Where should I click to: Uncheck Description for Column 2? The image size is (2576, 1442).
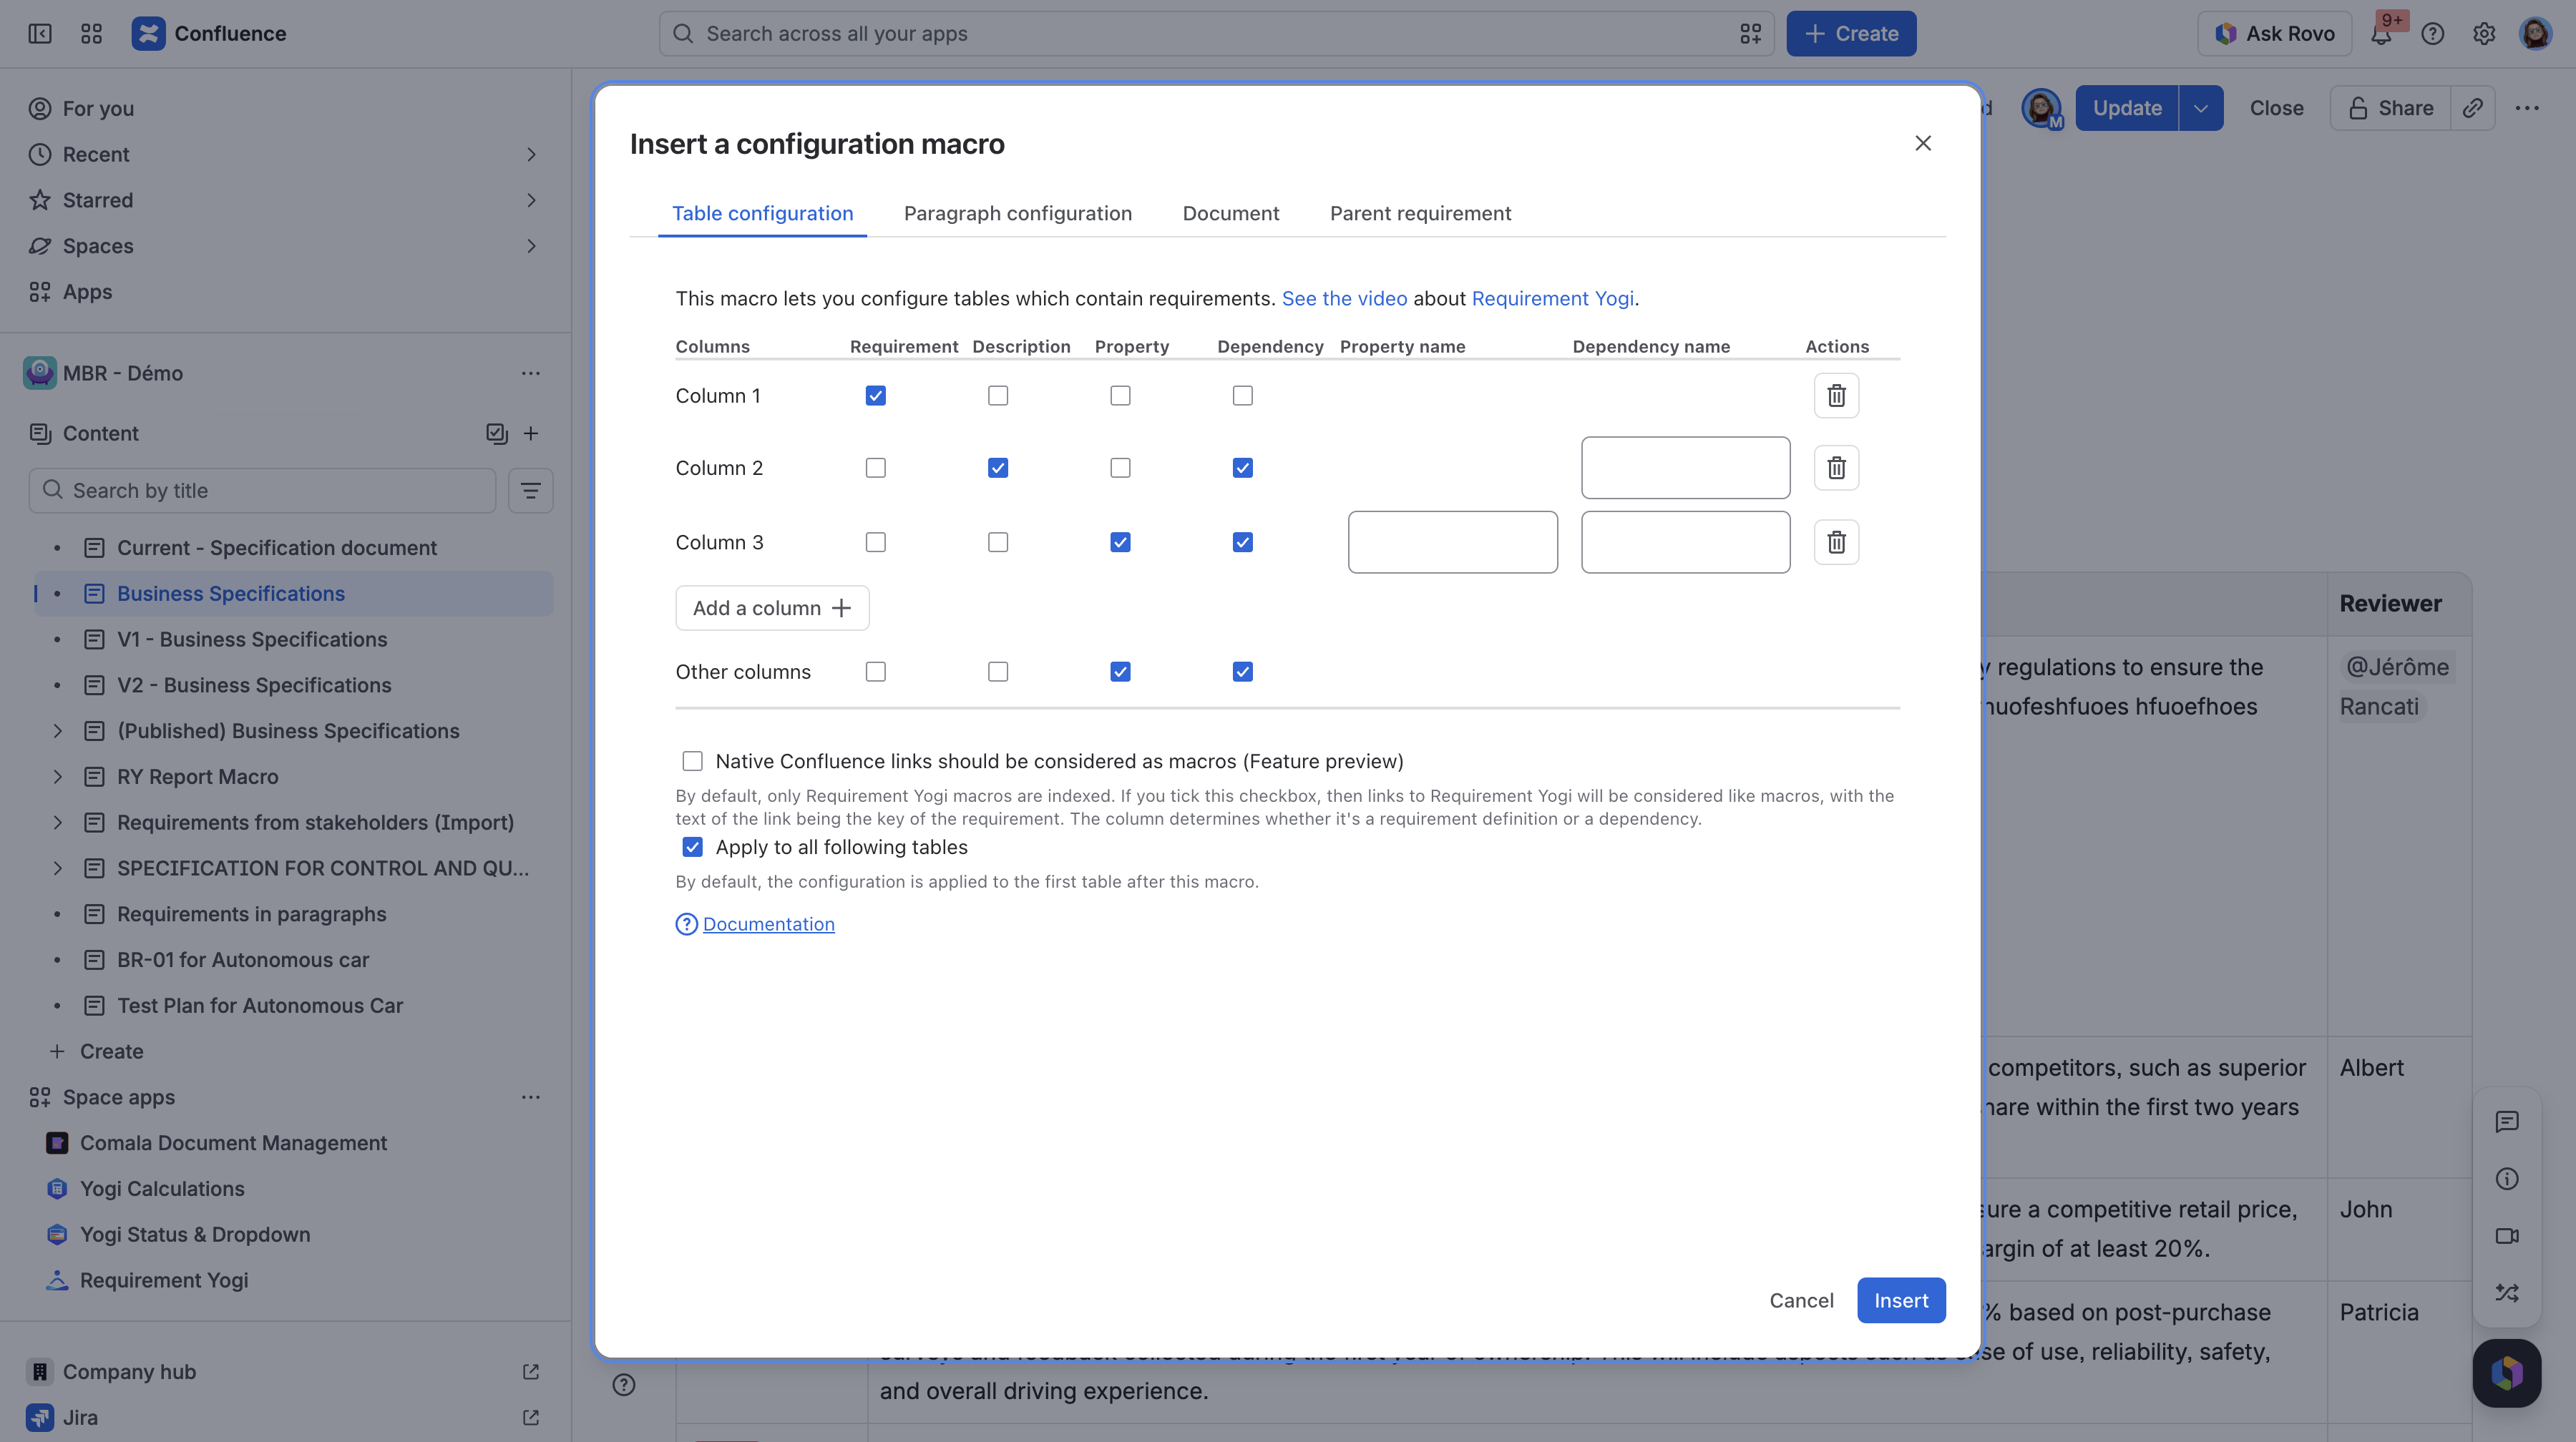pyautogui.click(x=997, y=468)
